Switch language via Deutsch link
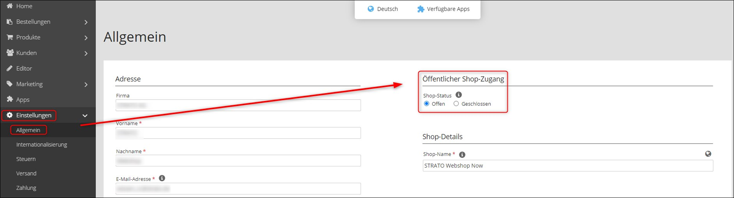Image resolution: width=734 pixels, height=198 pixels. (x=387, y=9)
